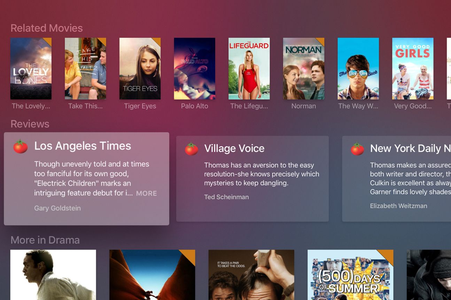
Task: Select The Way Way Back poster
Action: click(x=358, y=68)
